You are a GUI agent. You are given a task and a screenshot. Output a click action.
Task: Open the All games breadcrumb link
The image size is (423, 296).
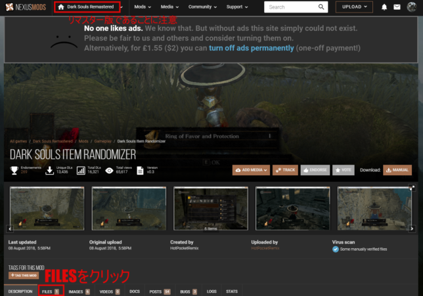click(18, 141)
